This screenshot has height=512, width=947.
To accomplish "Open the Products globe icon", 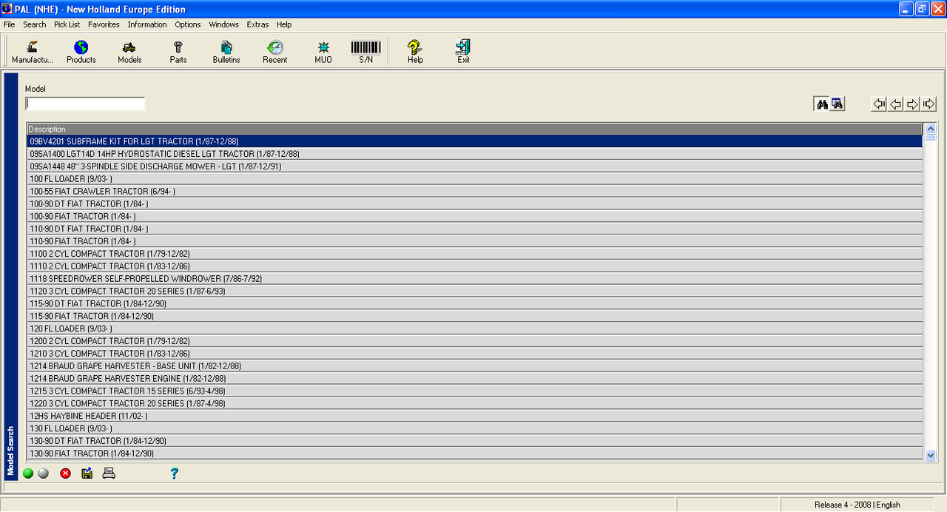I will [81, 52].
